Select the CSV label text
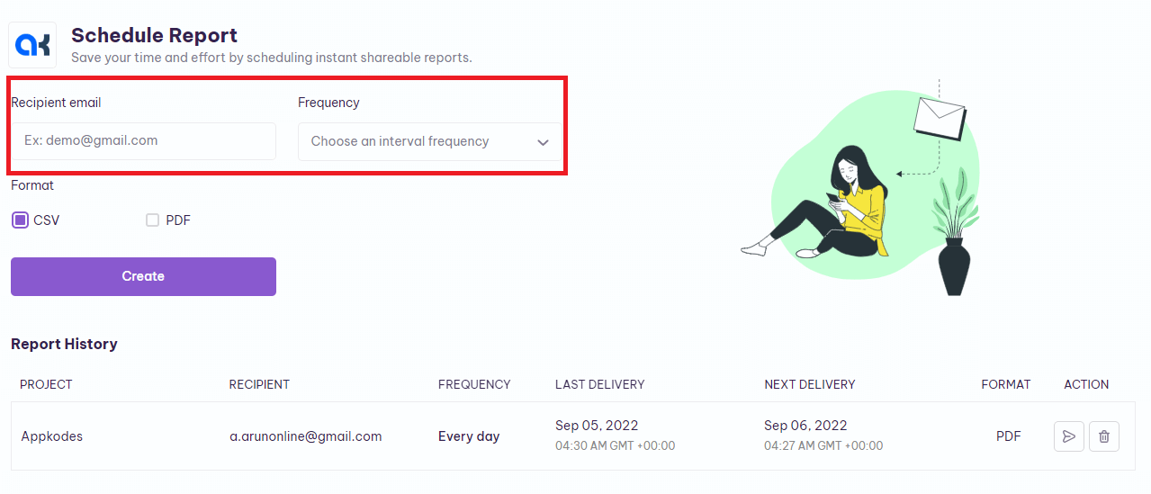The image size is (1151, 494). point(47,220)
